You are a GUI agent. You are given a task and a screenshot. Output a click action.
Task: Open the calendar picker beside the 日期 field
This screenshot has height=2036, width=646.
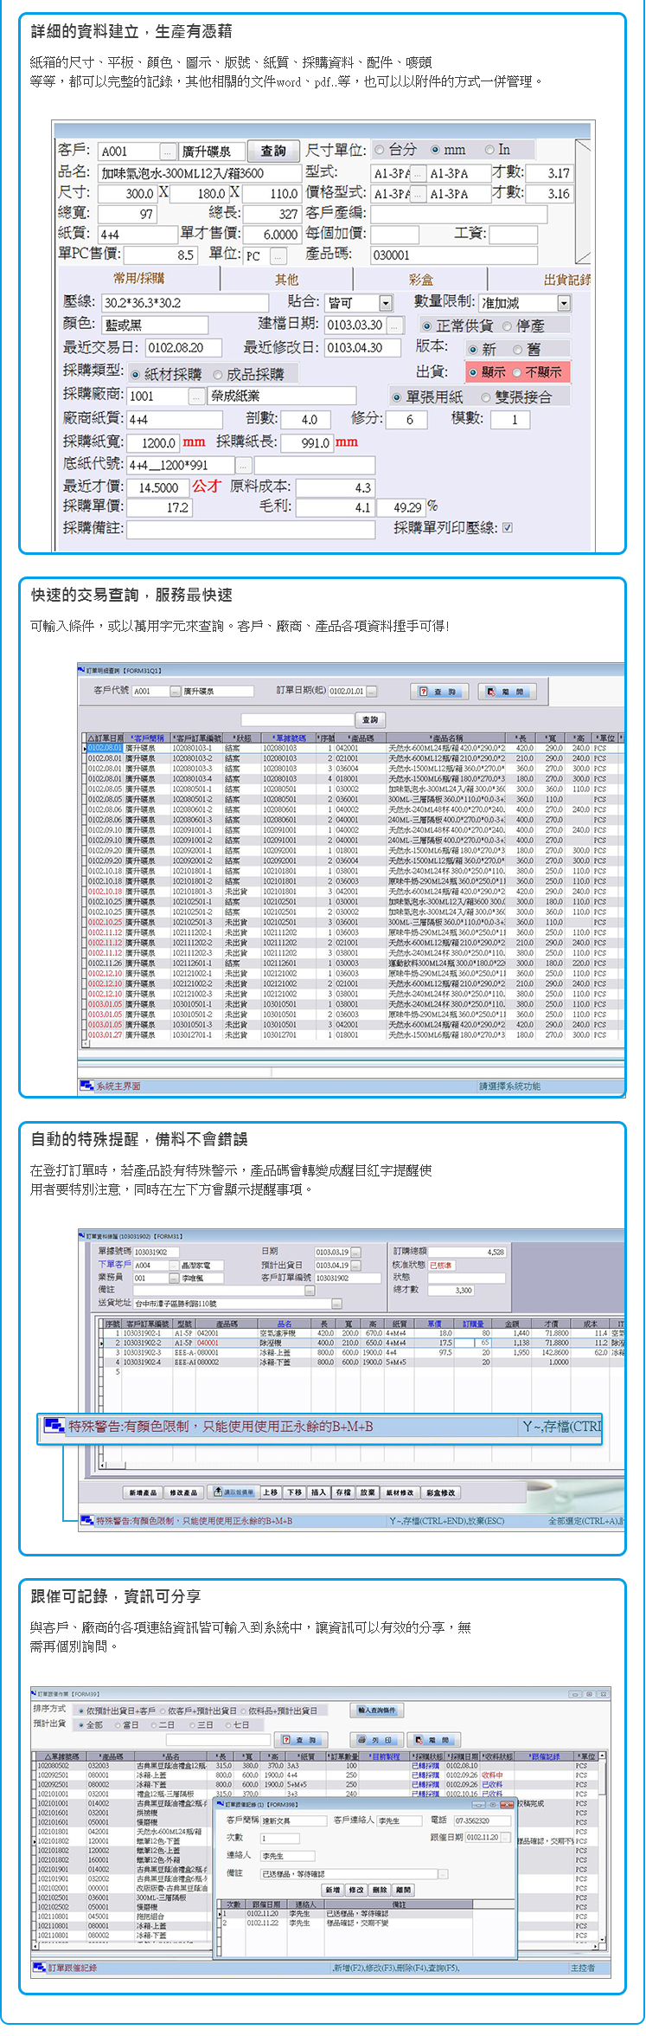pos(356,1252)
